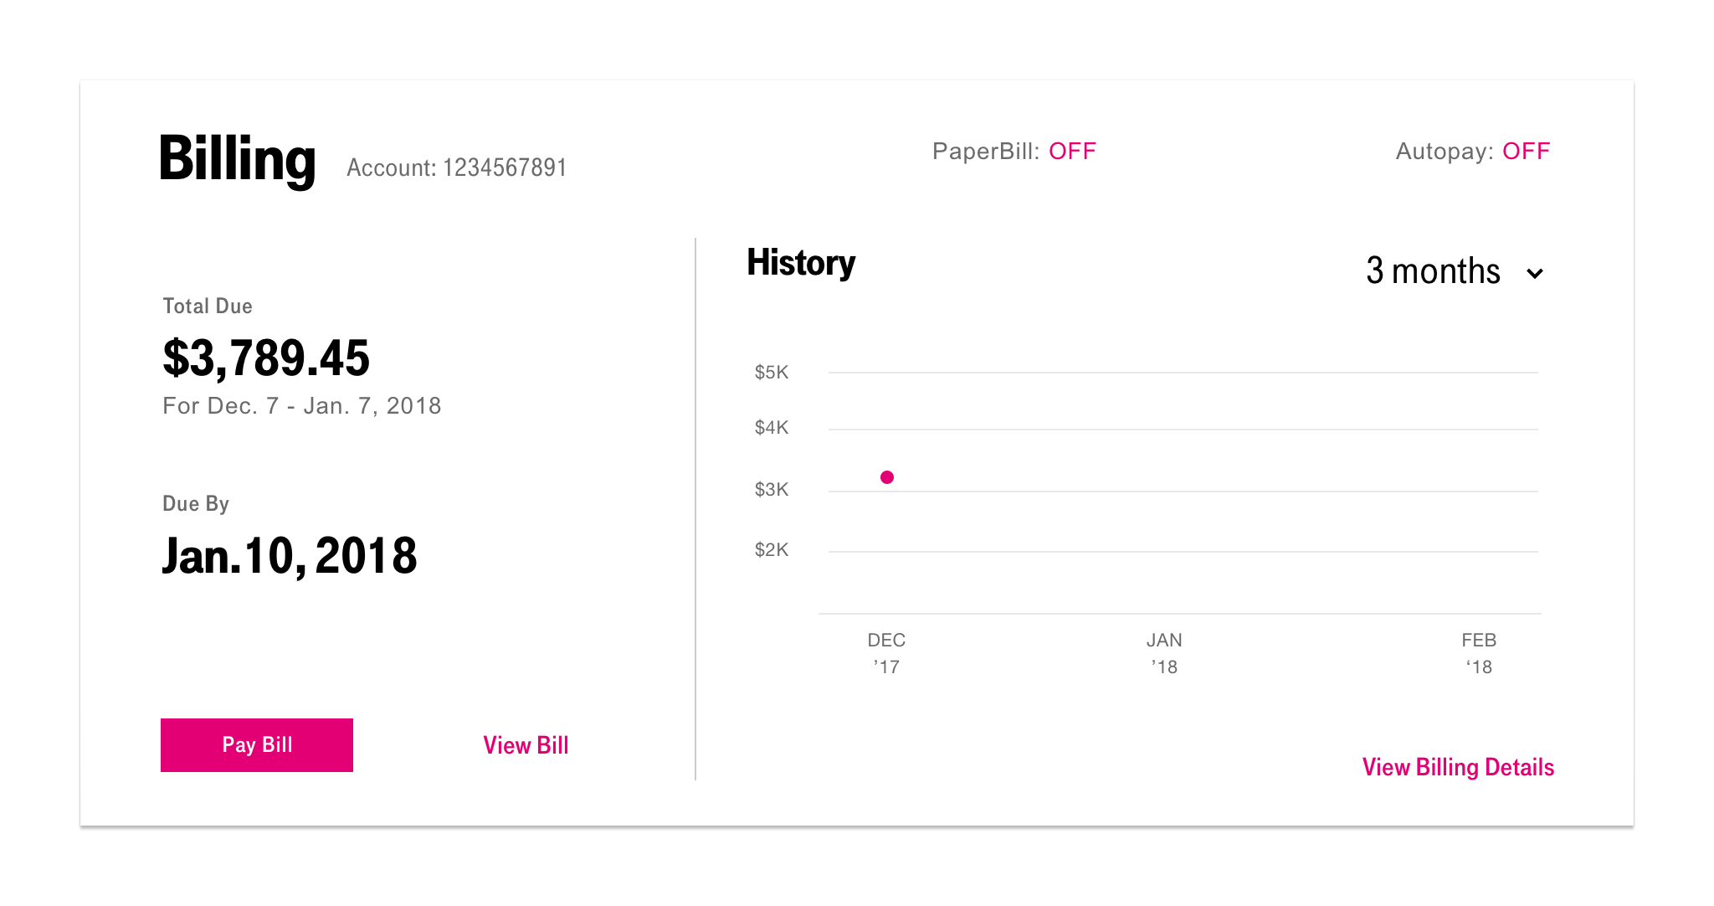The image size is (1714, 906).
Task: Click the Pay Bill button
Action: tap(257, 744)
